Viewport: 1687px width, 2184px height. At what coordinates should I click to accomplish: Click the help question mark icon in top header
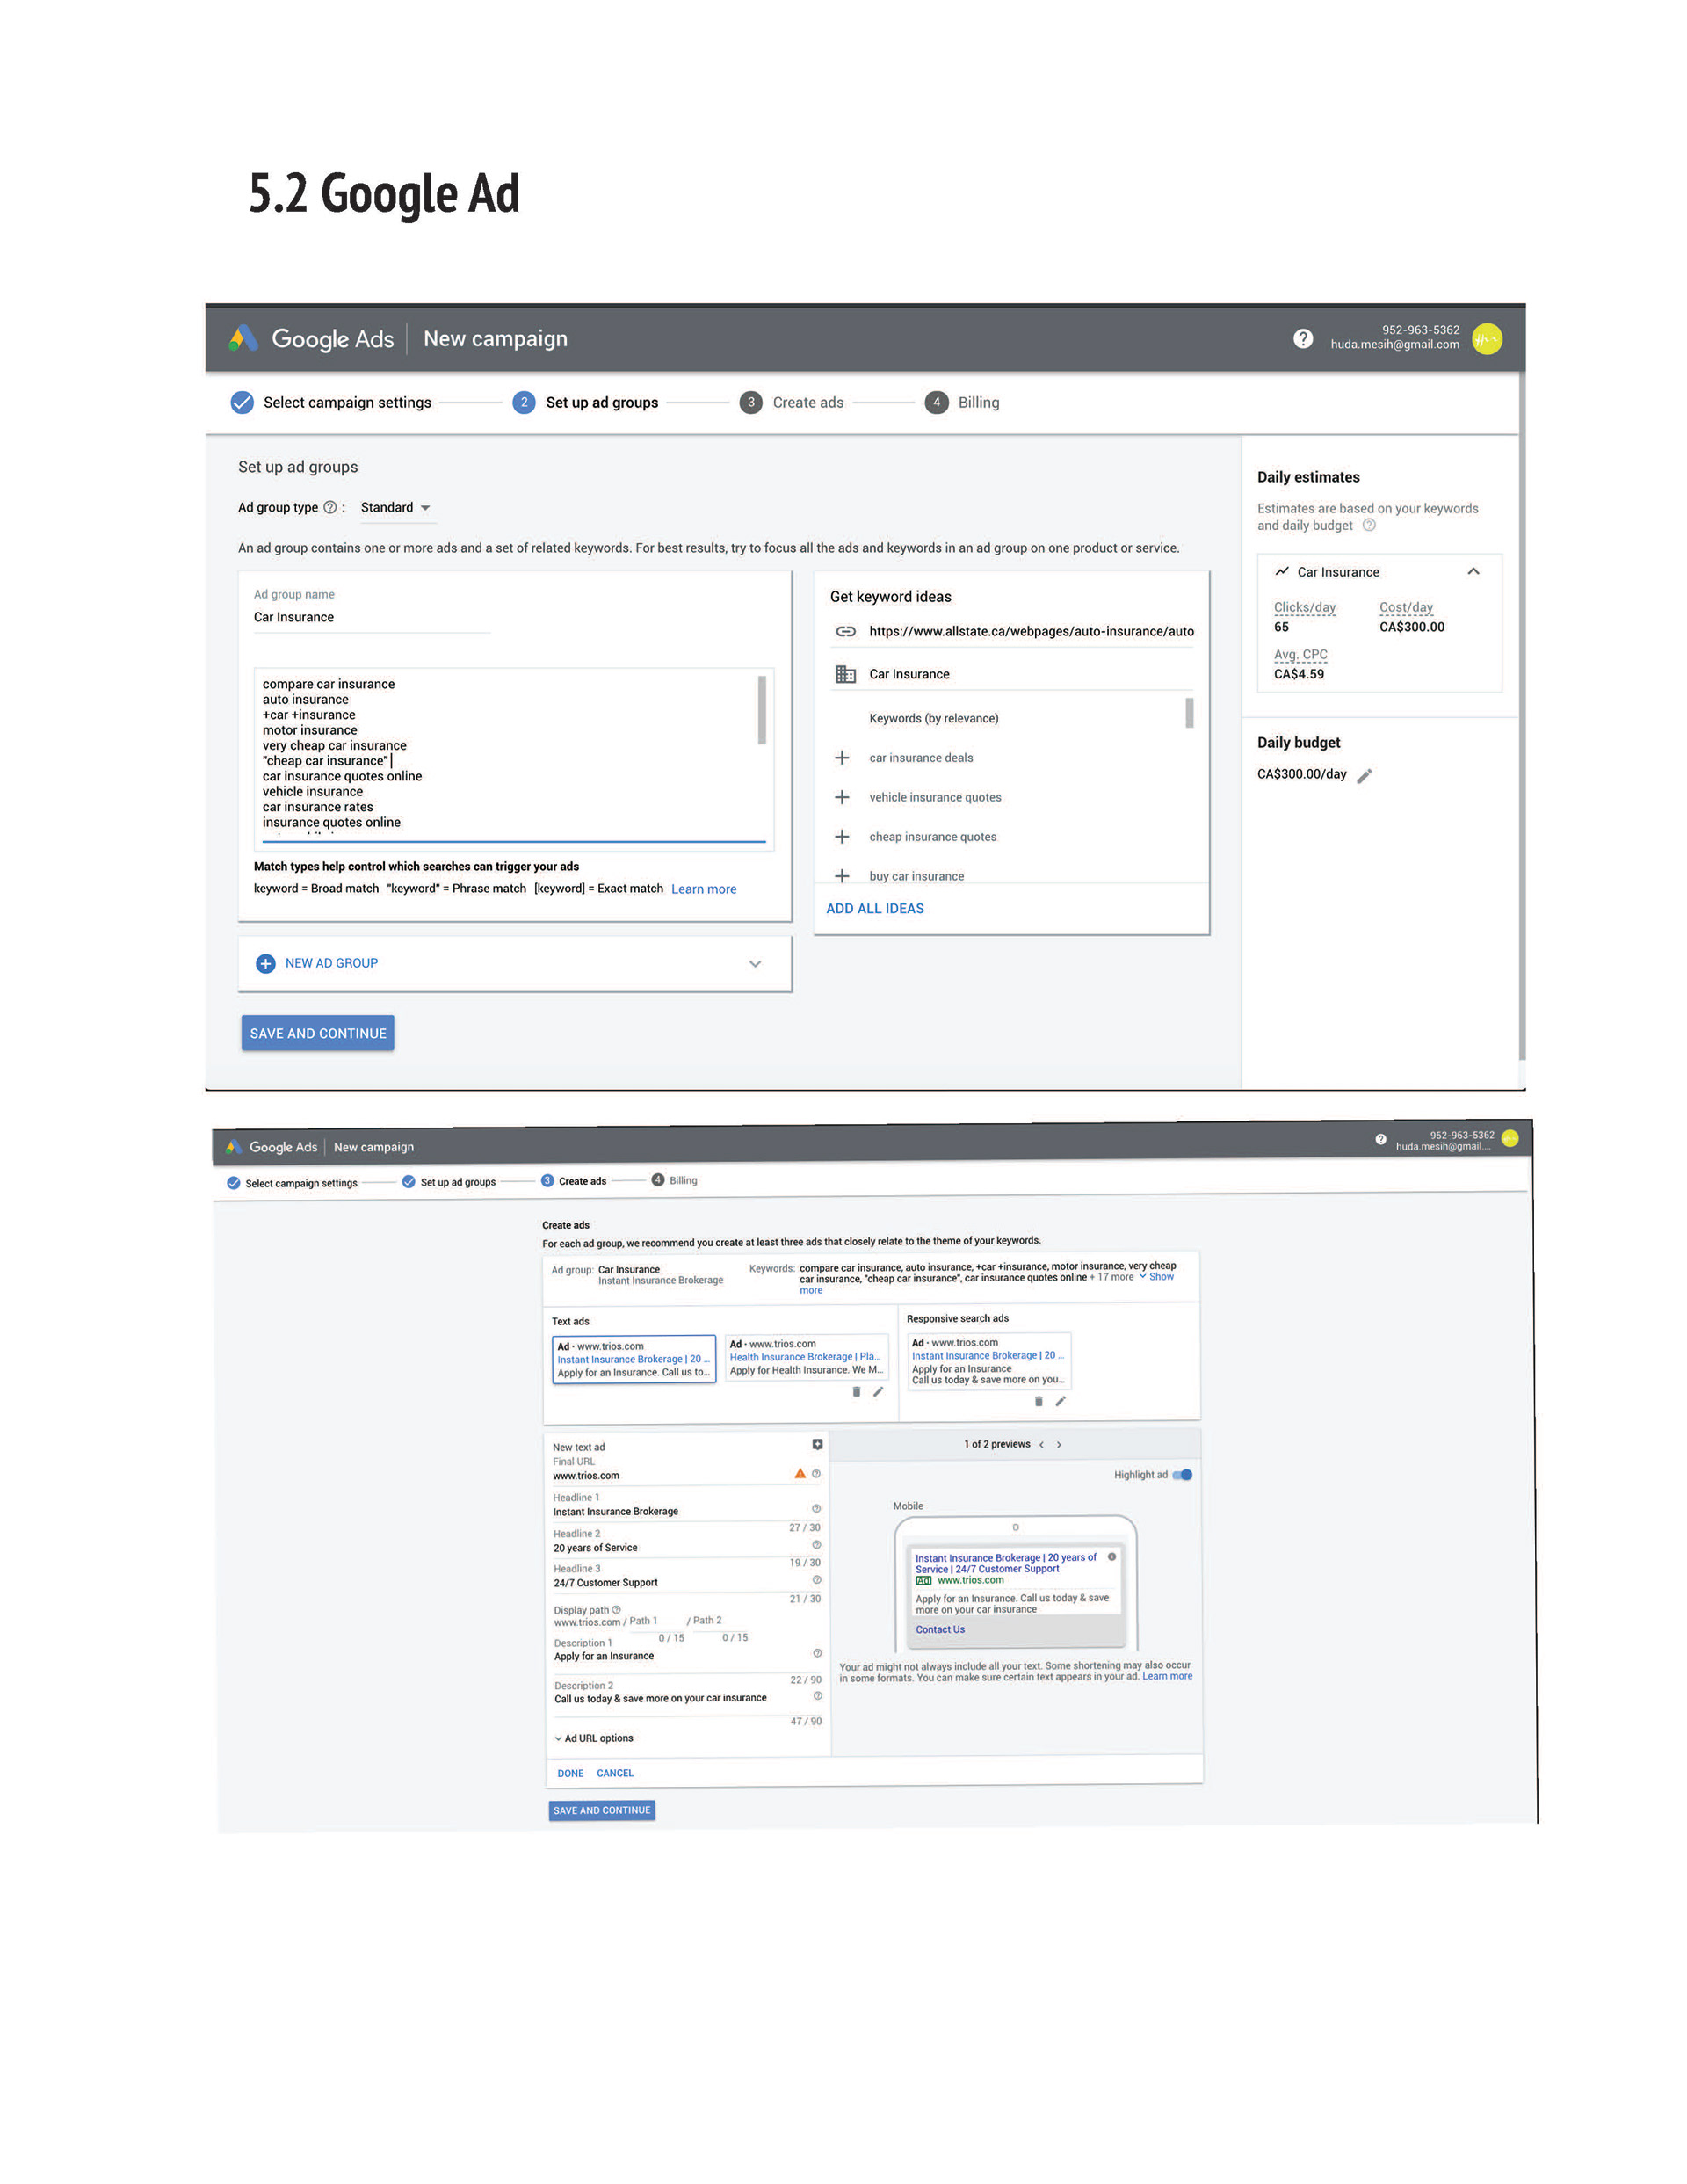[1302, 339]
